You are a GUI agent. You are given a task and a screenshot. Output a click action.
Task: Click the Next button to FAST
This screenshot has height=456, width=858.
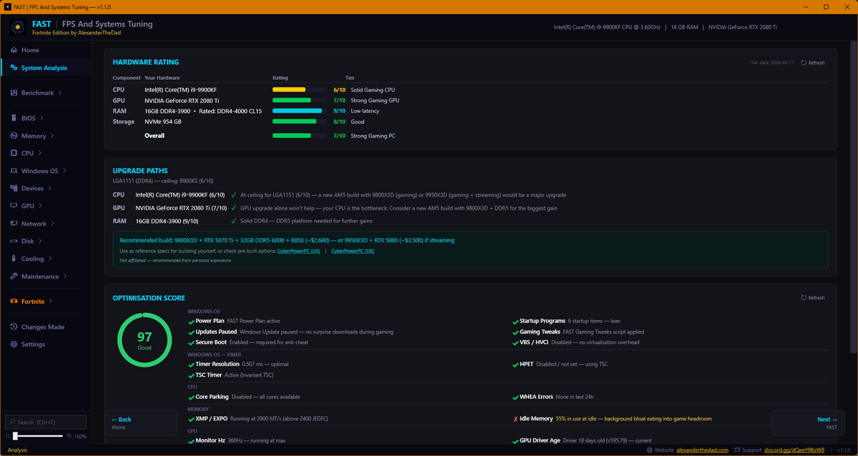point(808,423)
